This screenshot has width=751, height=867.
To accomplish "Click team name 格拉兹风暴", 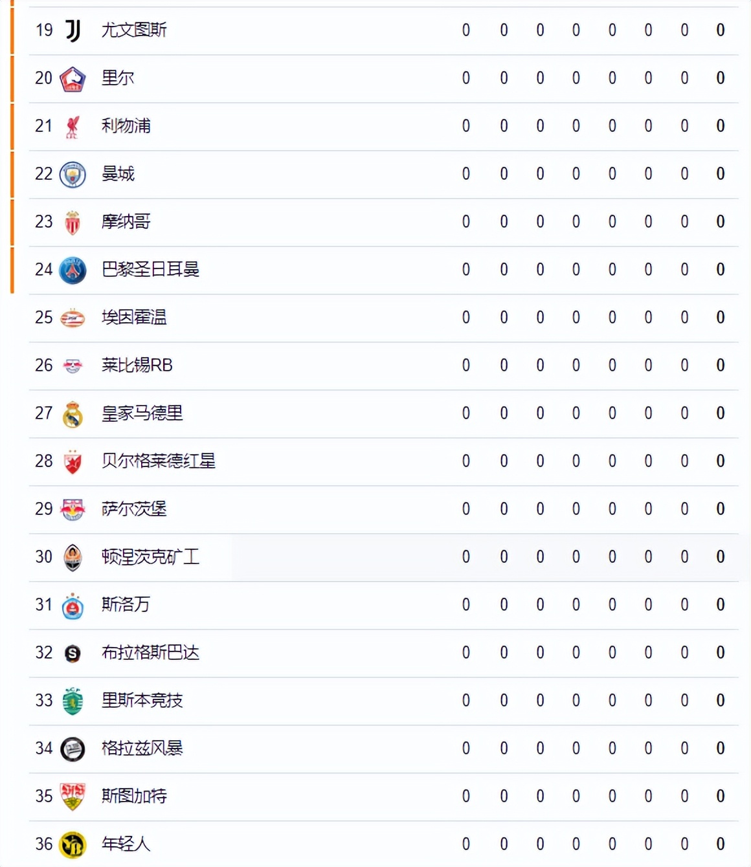I will pyautogui.click(x=142, y=748).
